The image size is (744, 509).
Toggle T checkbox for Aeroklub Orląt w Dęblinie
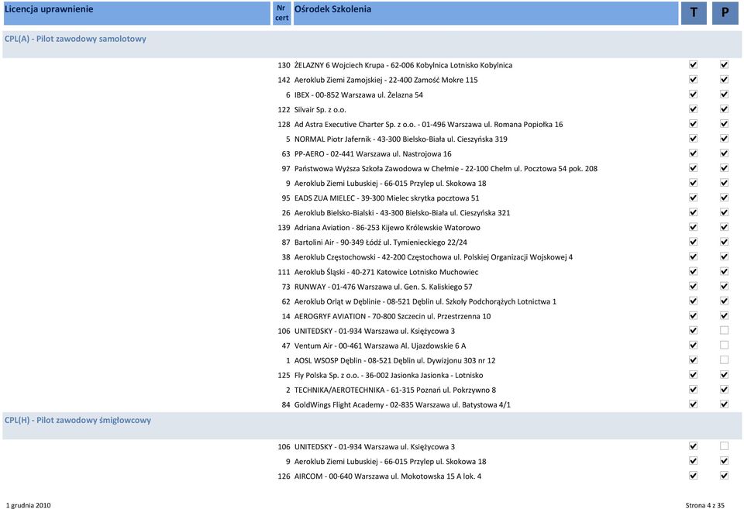click(693, 301)
